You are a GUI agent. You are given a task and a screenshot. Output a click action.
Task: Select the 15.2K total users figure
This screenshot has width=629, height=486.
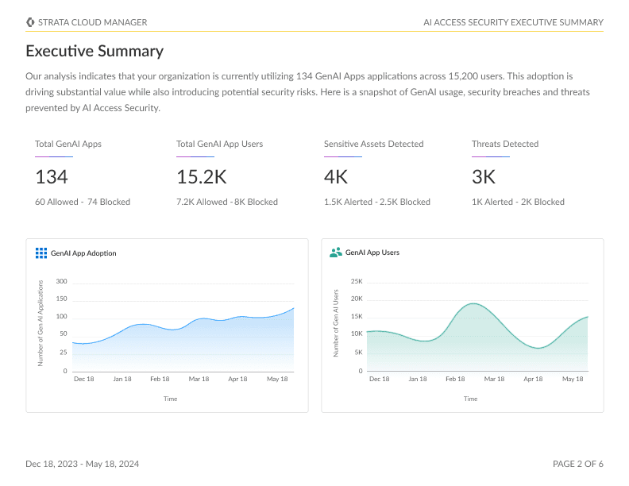202,177
